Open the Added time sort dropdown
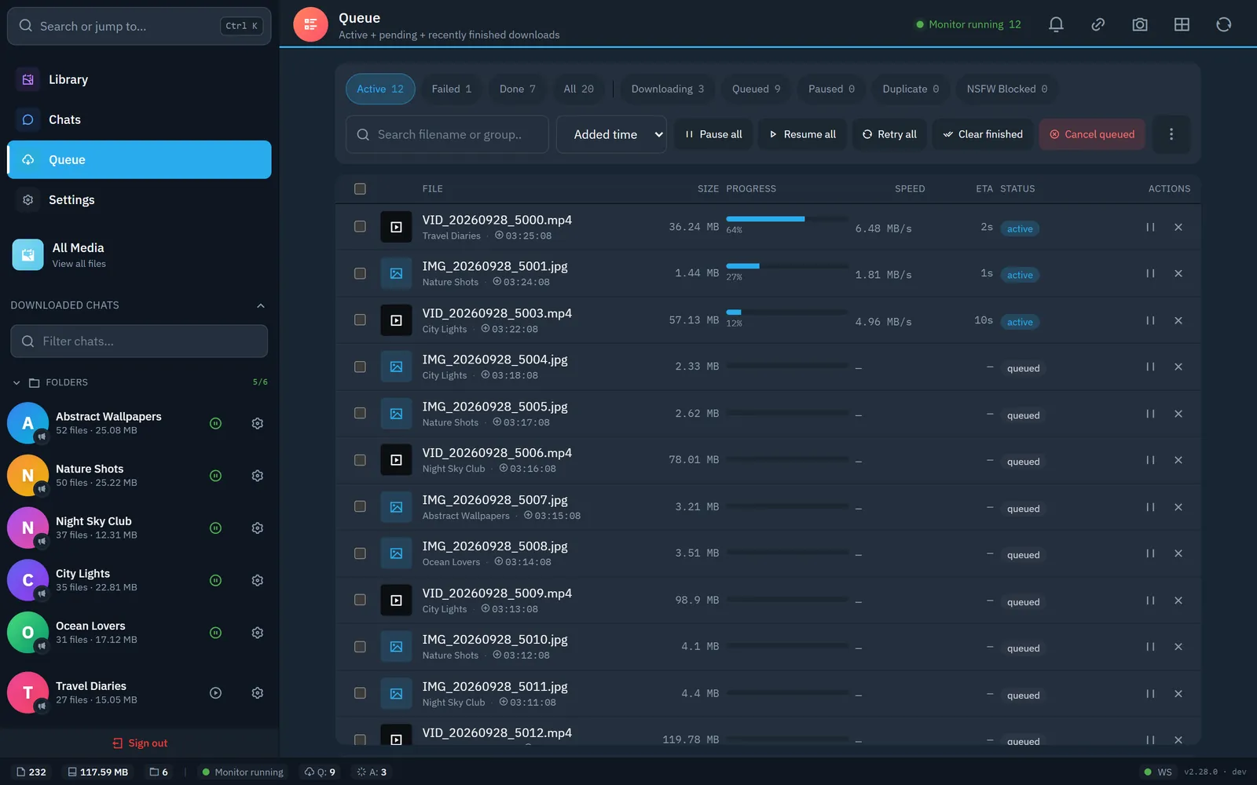This screenshot has height=785, width=1257. (611, 134)
